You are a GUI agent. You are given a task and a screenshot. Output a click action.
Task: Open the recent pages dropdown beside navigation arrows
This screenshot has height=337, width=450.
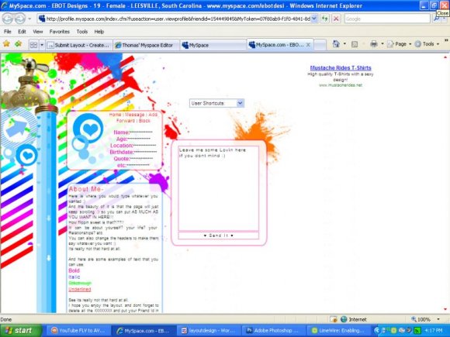(29, 19)
